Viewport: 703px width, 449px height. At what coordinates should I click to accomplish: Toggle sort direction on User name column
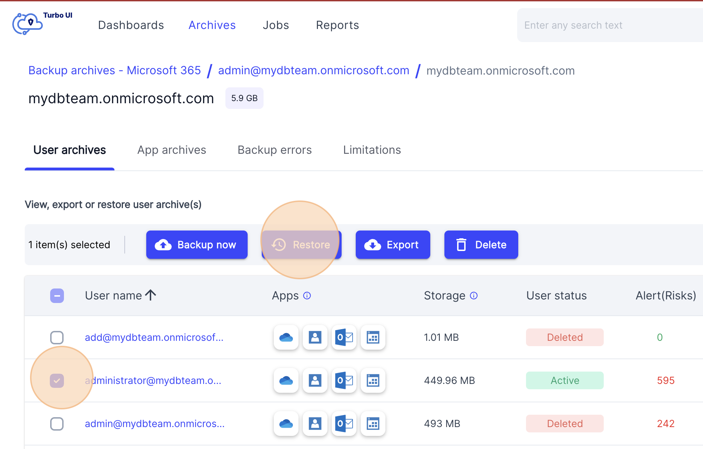(150, 295)
